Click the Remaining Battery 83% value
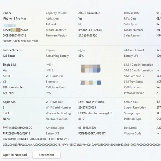 81,56
